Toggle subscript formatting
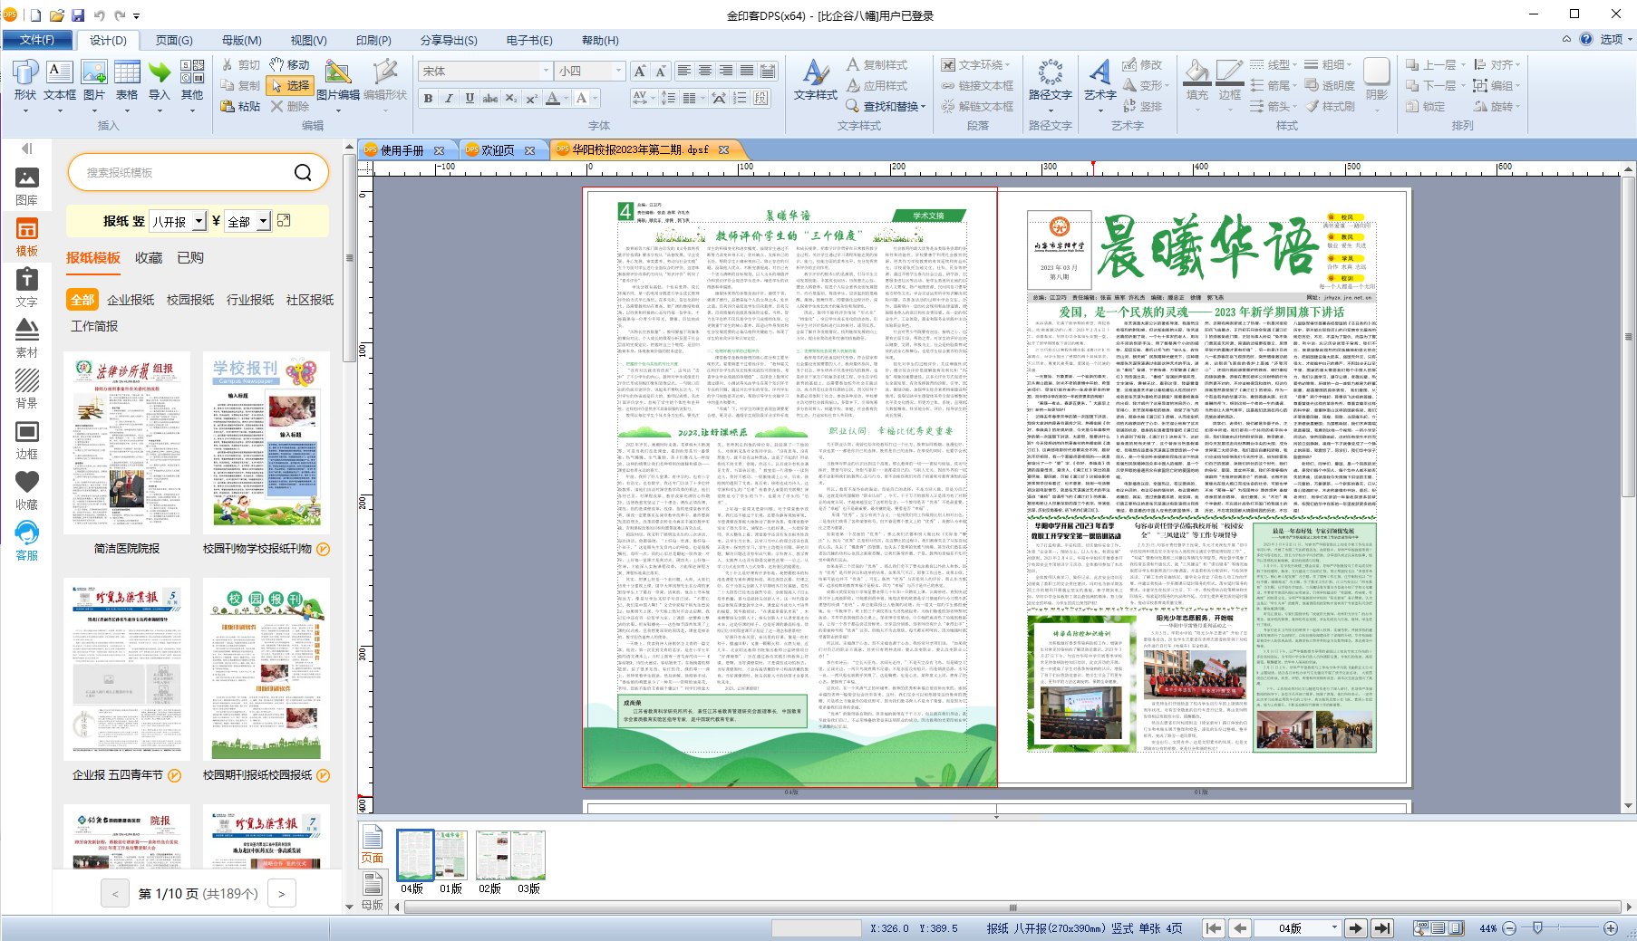1637x941 pixels. pyautogui.click(x=511, y=98)
